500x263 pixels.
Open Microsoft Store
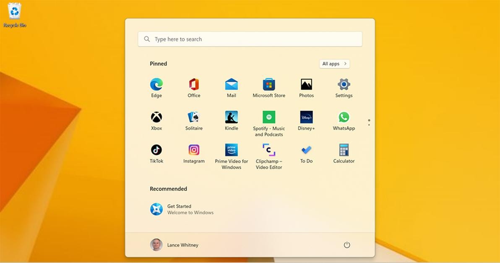coord(269,88)
